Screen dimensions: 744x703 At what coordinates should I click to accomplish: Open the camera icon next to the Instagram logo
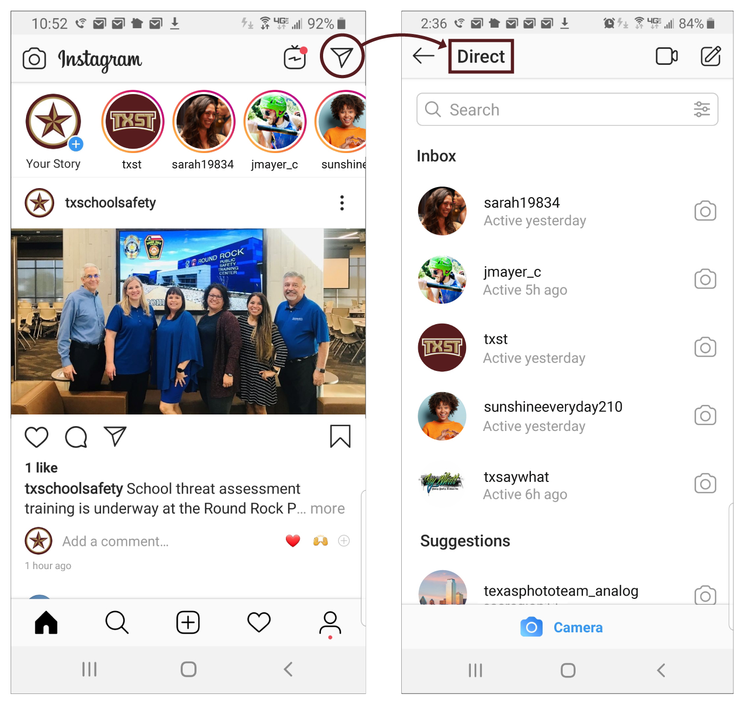click(x=35, y=58)
